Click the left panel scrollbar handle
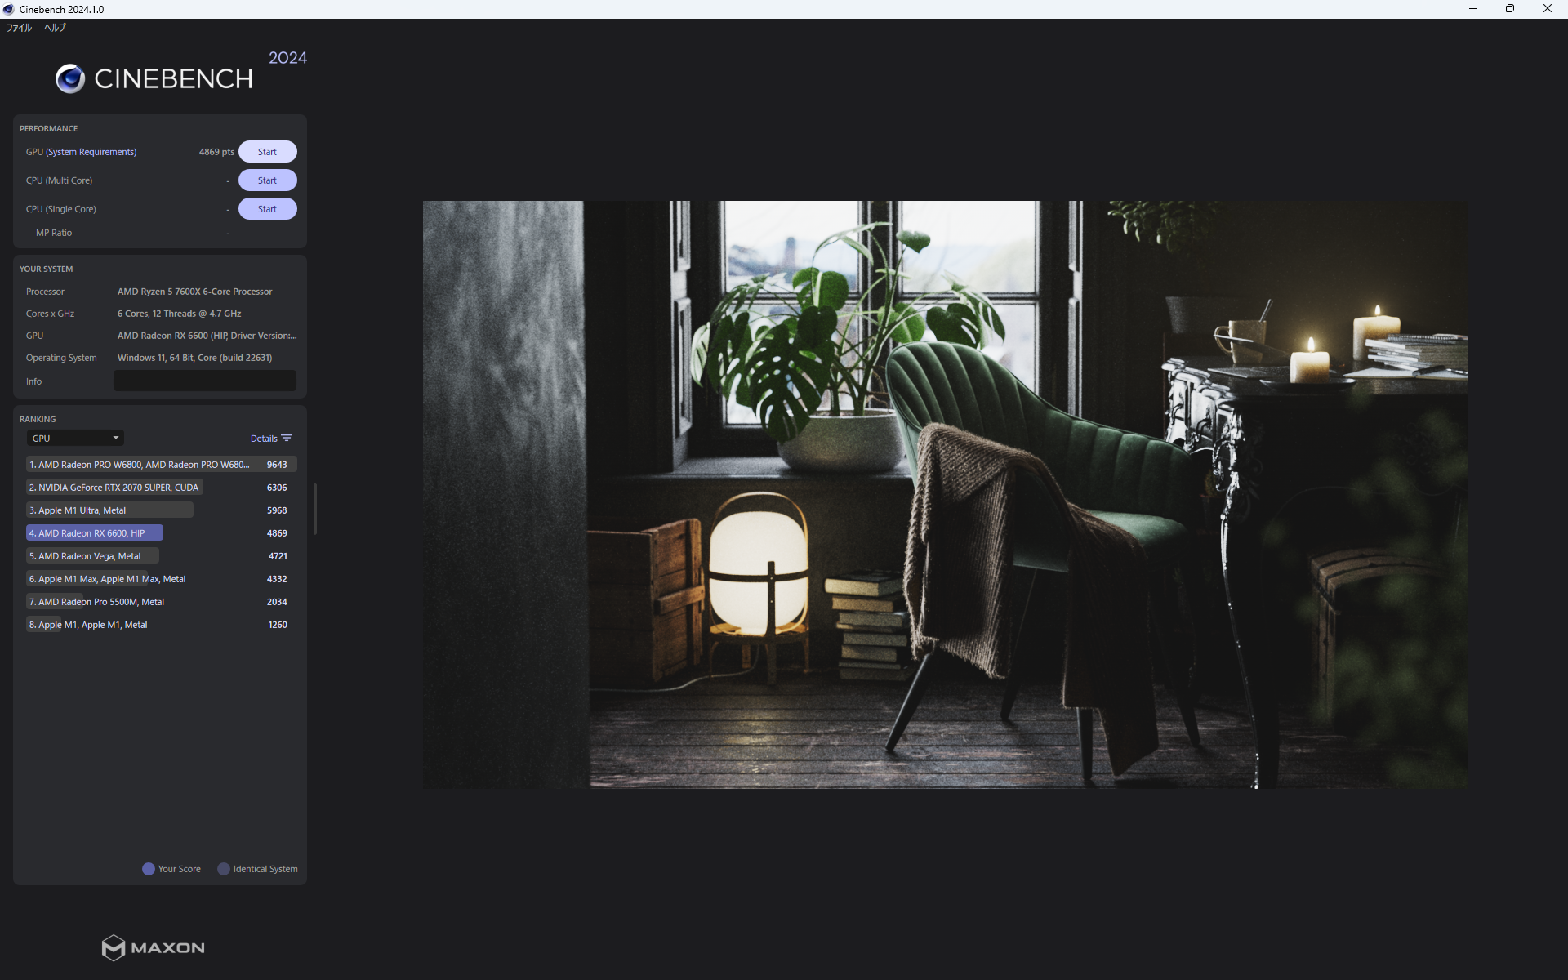 pos(315,509)
